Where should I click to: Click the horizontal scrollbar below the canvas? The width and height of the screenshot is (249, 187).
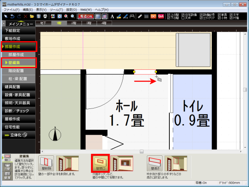(141, 151)
